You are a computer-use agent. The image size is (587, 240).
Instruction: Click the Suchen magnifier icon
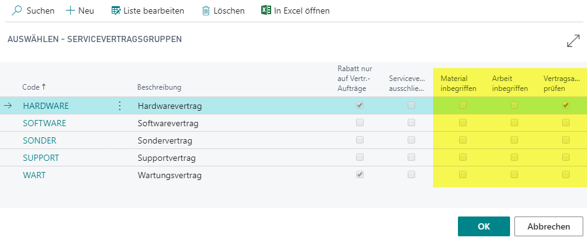17,11
